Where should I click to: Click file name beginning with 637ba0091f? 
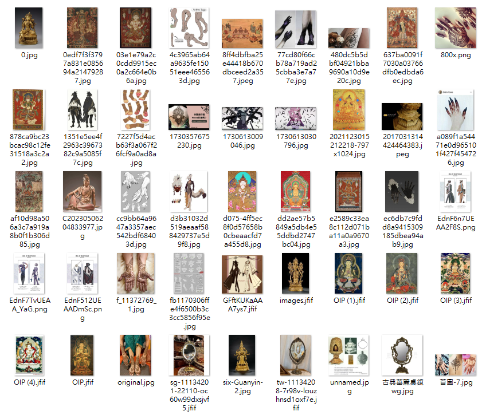[403, 68]
